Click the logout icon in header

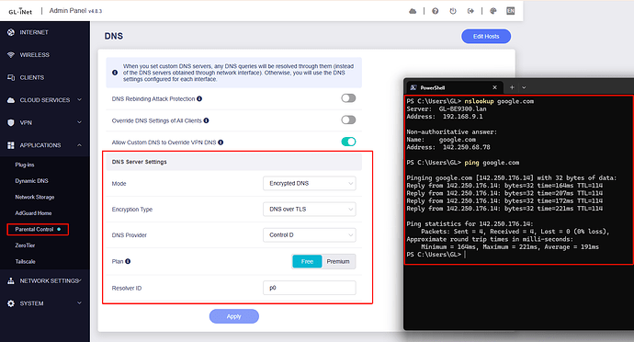coord(470,11)
